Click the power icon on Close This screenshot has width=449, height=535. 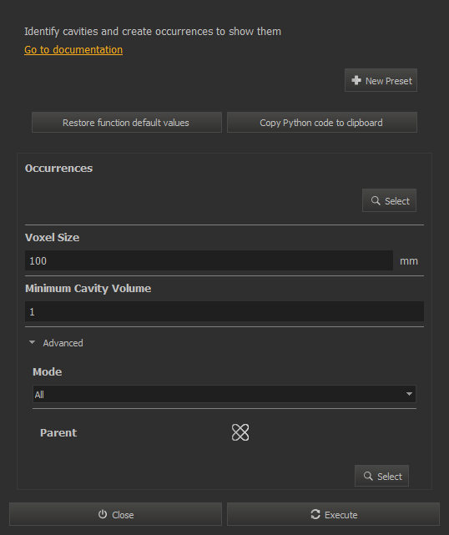(103, 514)
